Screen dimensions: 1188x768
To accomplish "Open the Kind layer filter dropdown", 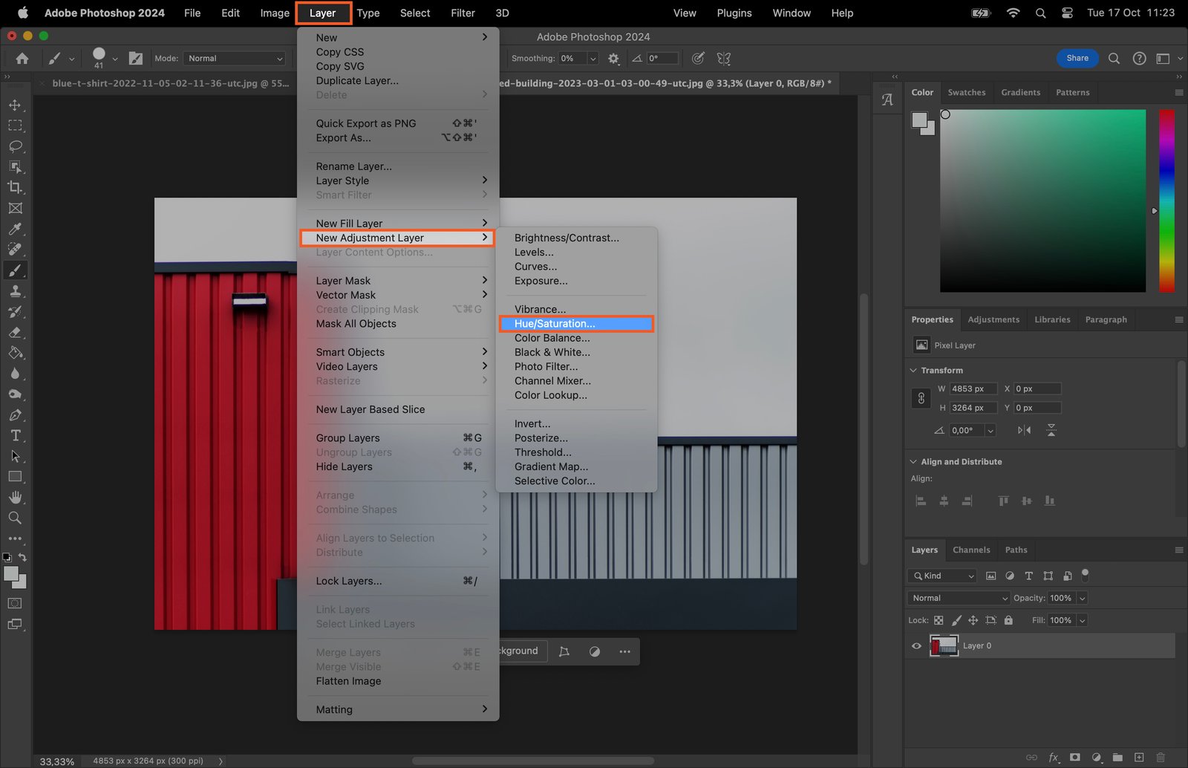I will click(942, 576).
